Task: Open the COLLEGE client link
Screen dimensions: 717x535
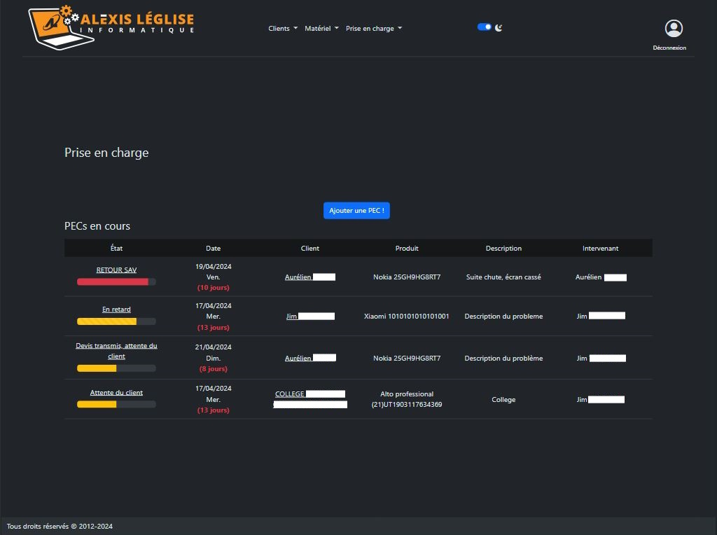Action: coord(290,394)
